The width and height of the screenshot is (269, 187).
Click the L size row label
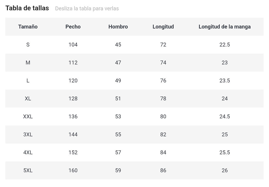[x=28, y=81]
